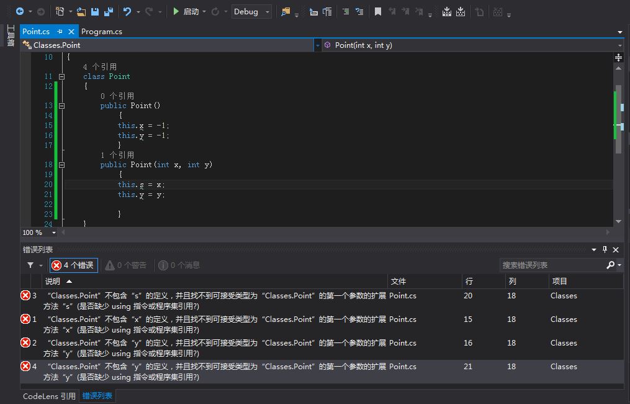Screen dimensions: 630x404
Task: Toggle the '0 个警告' warnings filter
Action: (x=126, y=265)
